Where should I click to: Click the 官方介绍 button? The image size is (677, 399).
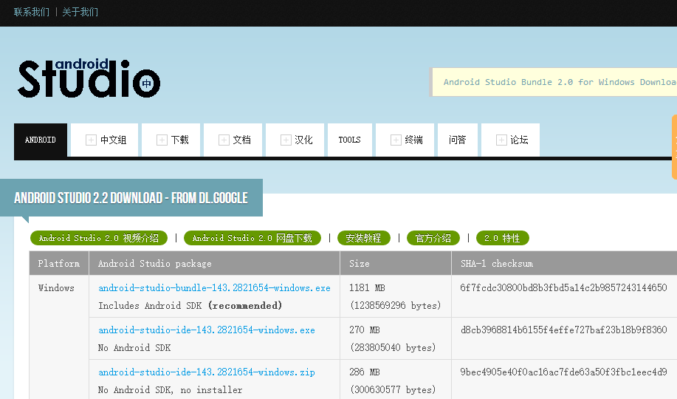[433, 238]
